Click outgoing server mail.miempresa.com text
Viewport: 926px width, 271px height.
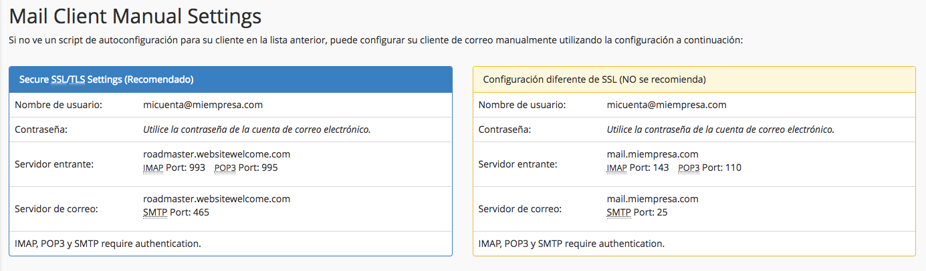(653, 199)
